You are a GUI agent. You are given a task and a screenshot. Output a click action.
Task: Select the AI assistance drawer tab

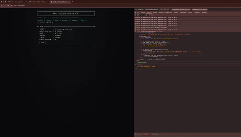pyautogui.click(x=155, y=134)
